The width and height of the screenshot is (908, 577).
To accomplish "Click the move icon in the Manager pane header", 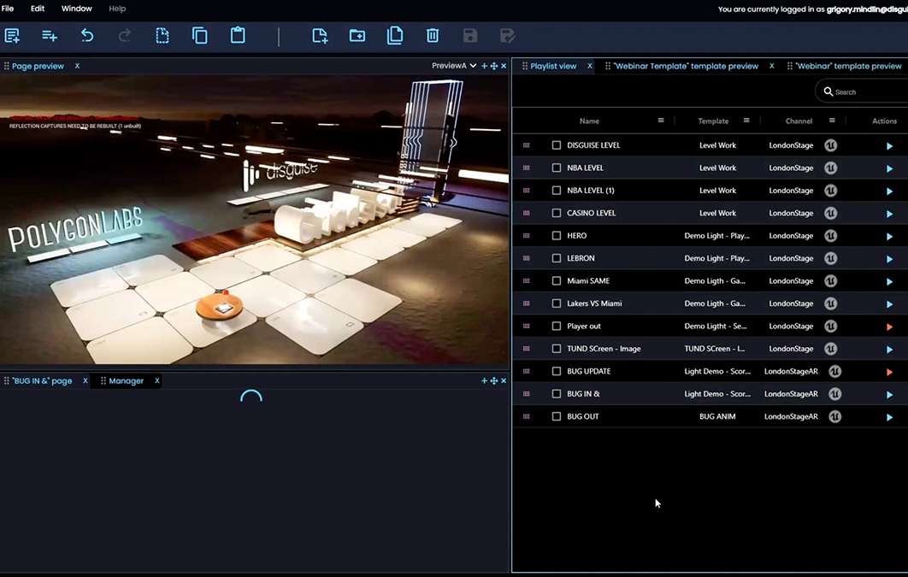I will [x=494, y=380].
